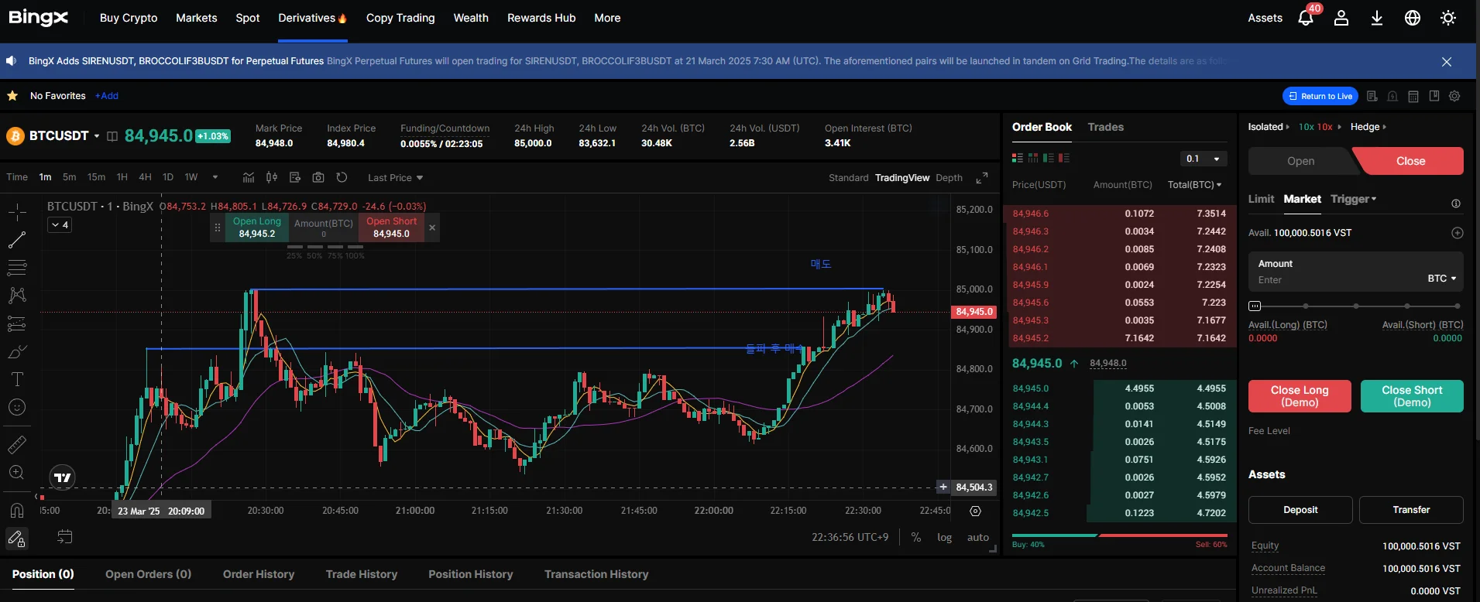
Task: Switch to the Trades tab
Action: 1105,127
